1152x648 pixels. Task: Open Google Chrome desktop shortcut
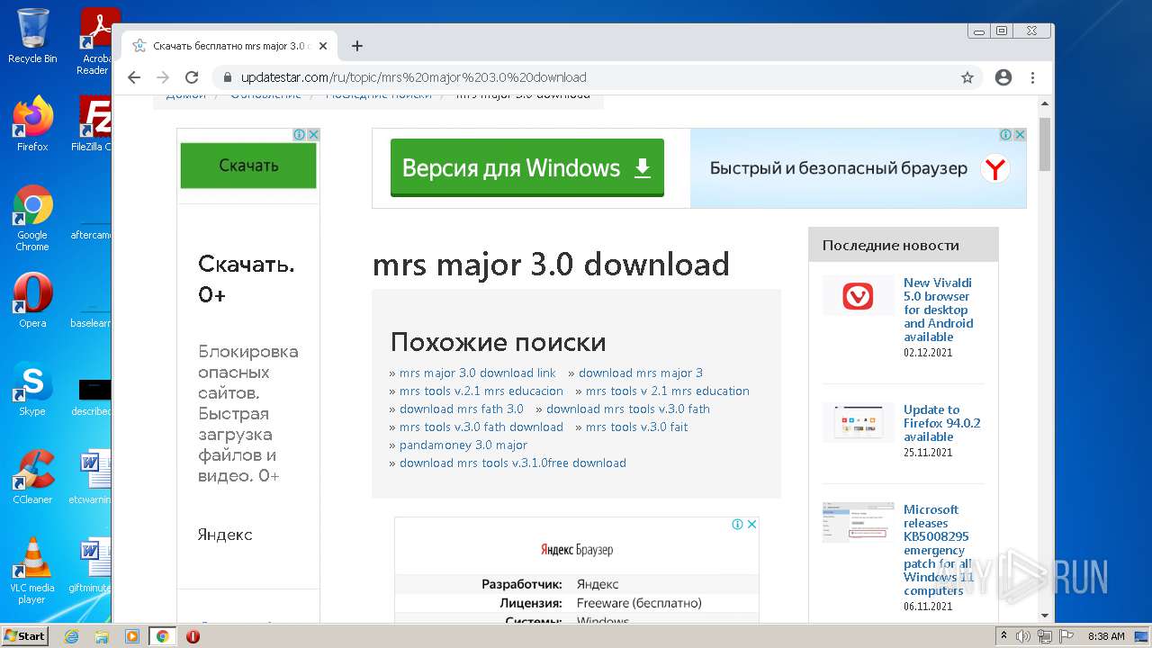point(32,218)
